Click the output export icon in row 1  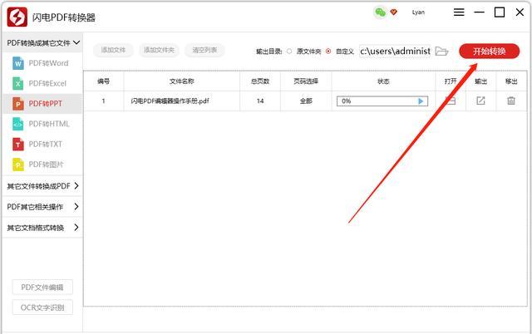(x=480, y=101)
